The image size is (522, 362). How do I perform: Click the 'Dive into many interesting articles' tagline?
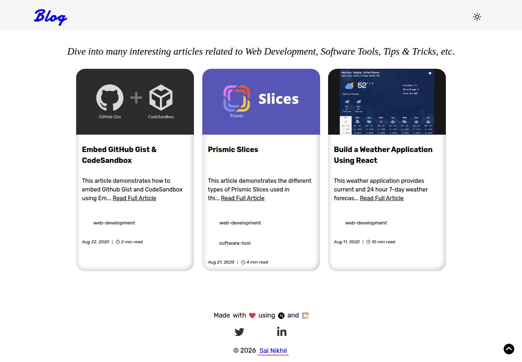(261, 51)
